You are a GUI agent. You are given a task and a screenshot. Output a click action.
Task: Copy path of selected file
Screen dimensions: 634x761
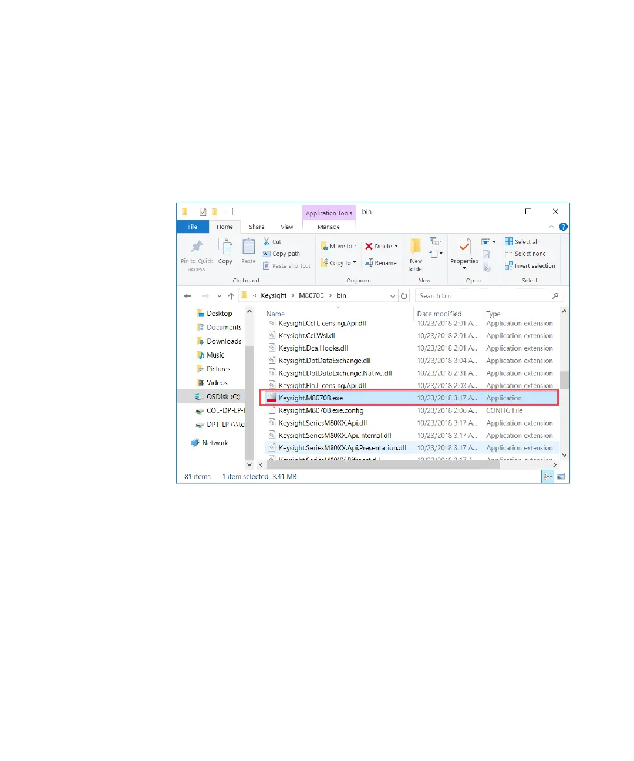coord(281,254)
